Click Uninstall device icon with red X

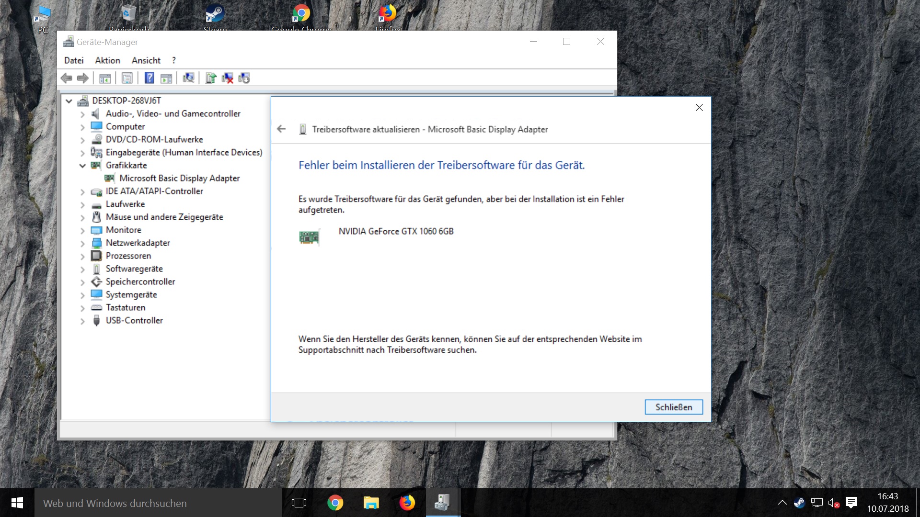[228, 78]
